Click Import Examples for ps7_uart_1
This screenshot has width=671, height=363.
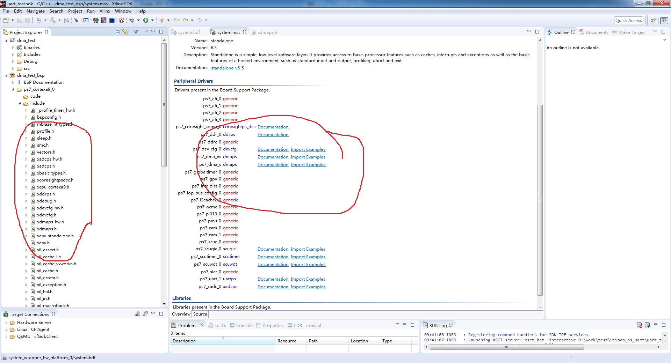(308, 279)
